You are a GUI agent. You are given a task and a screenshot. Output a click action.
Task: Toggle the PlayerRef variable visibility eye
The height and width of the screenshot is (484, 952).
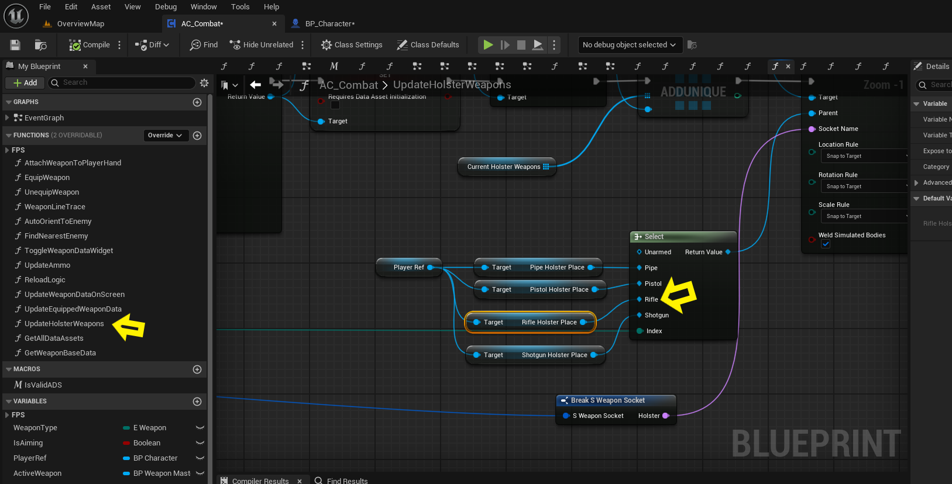[200, 458]
